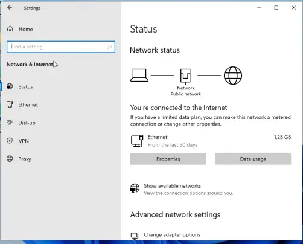This screenshot has height=244, width=303.
Task: Click the 1.28 GB usage value
Action: pos(282,137)
